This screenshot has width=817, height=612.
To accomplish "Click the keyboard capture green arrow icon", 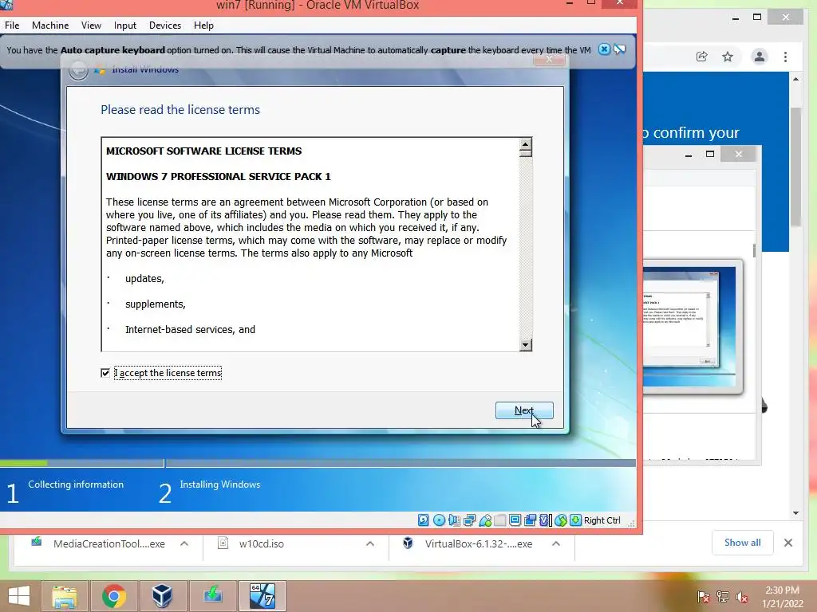I will point(576,520).
